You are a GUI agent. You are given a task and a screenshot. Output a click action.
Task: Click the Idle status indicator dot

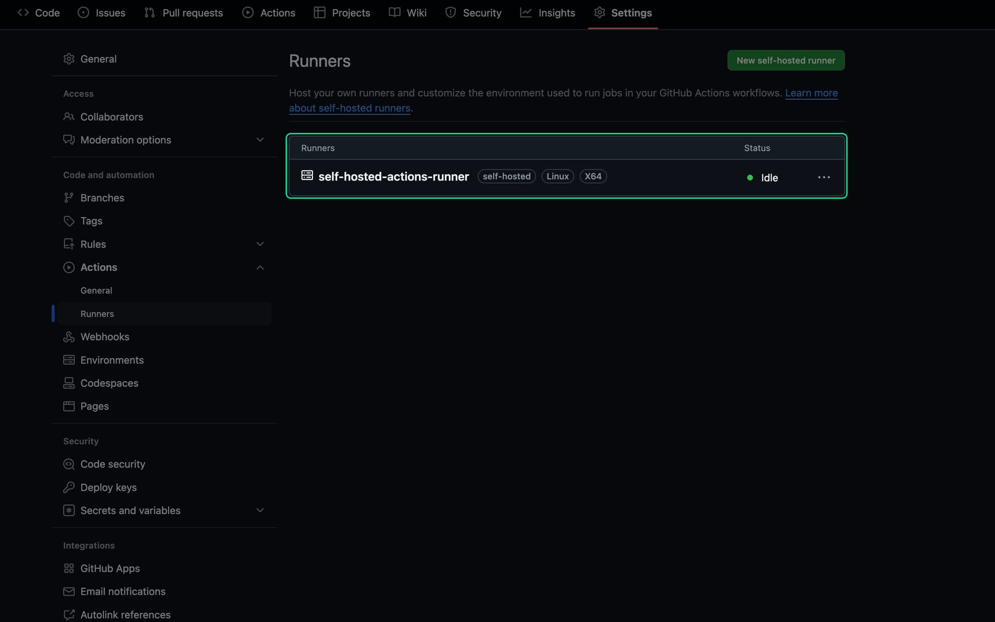(x=750, y=177)
